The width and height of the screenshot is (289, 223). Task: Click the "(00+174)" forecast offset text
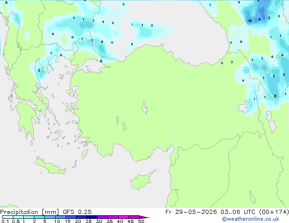(x=274, y=212)
